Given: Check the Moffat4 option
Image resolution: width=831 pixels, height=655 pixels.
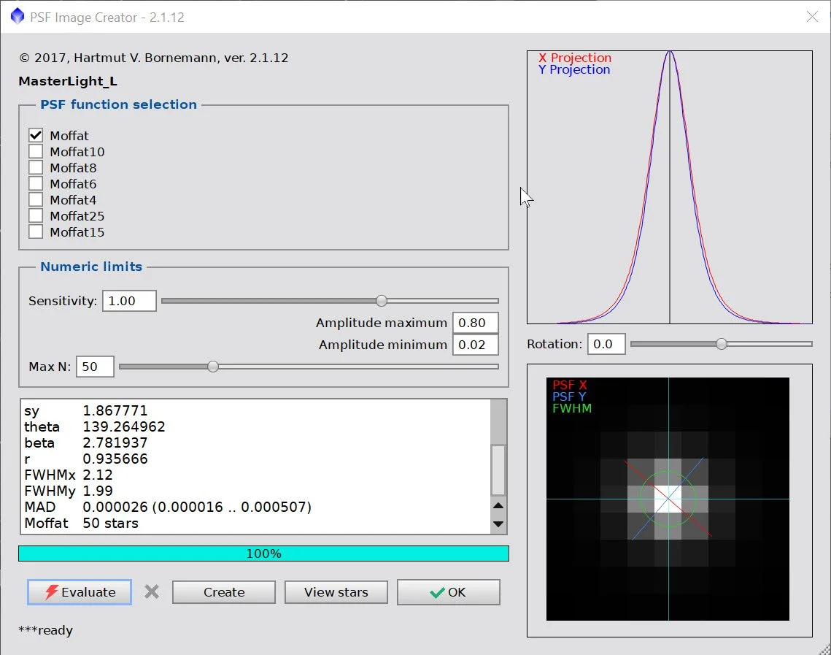Looking at the screenshot, I should [36, 199].
